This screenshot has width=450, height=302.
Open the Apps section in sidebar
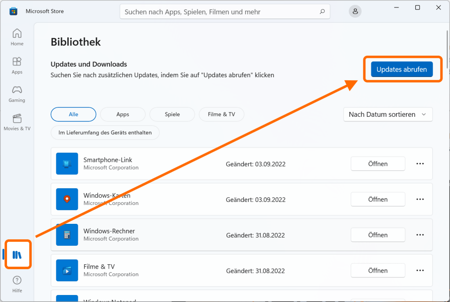tap(17, 65)
